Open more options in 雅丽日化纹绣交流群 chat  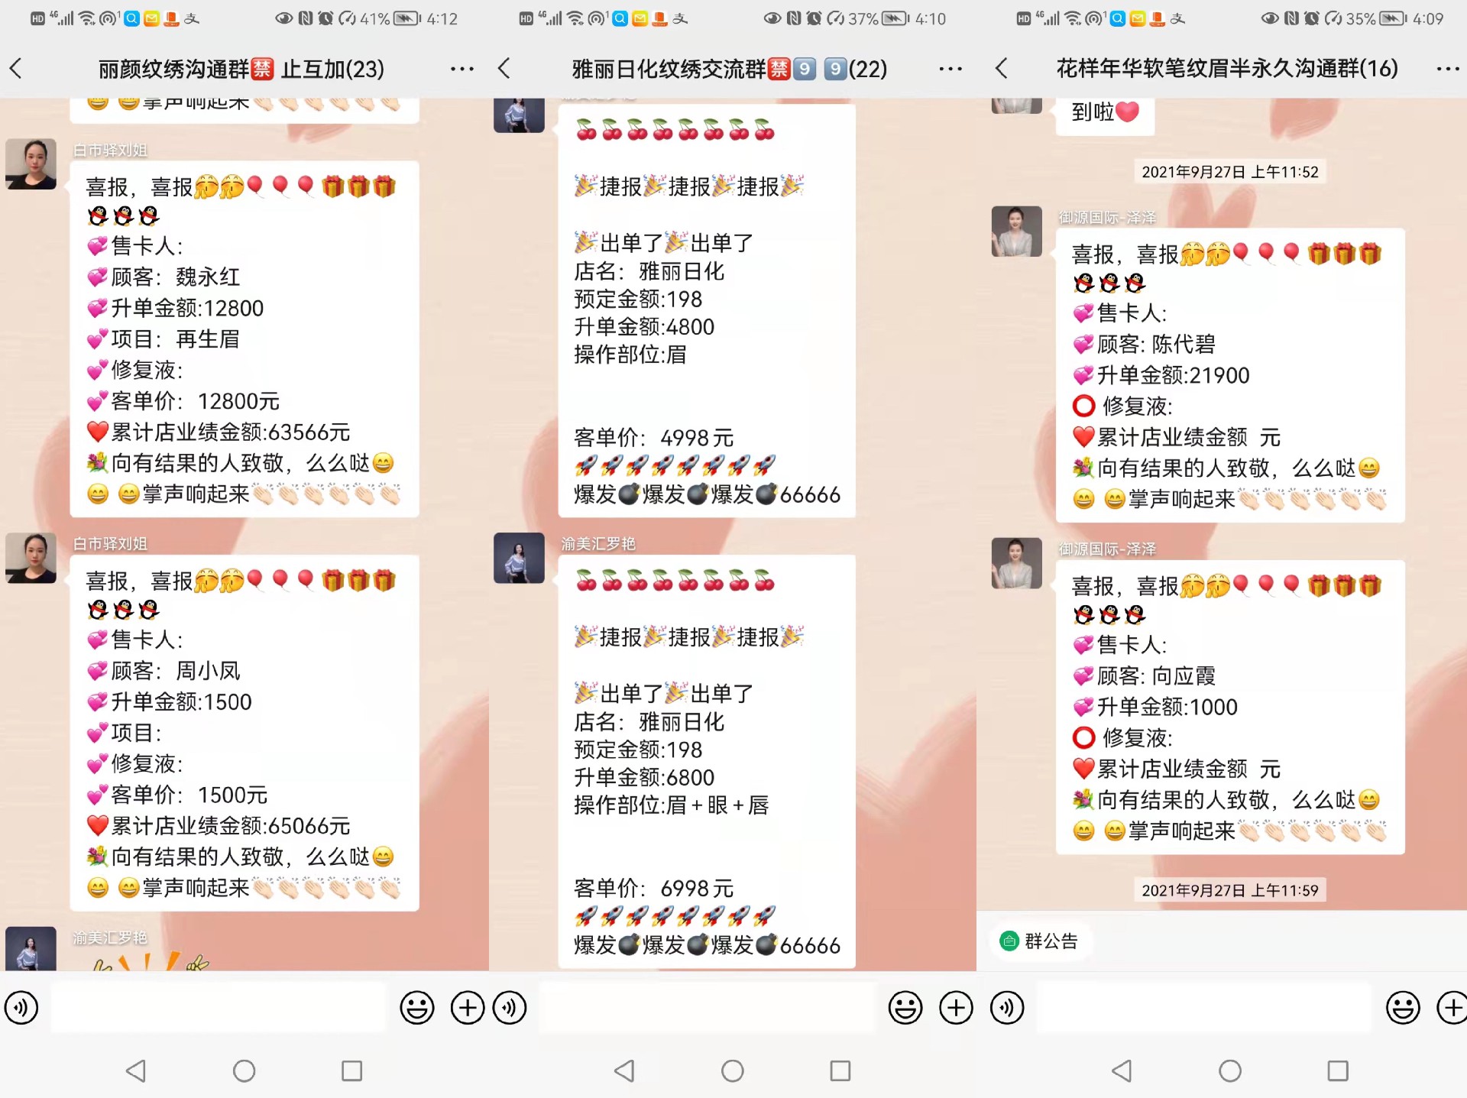point(950,69)
